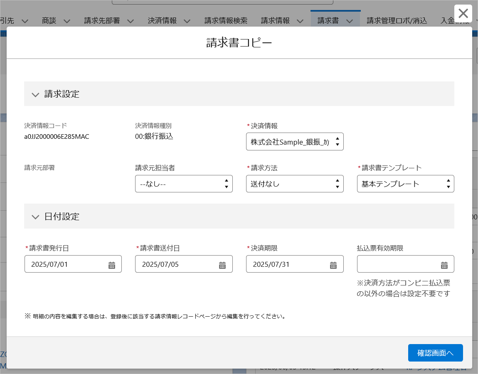
Task: Open the 請求元担当者 dropdown
Action: click(x=184, y=184)
